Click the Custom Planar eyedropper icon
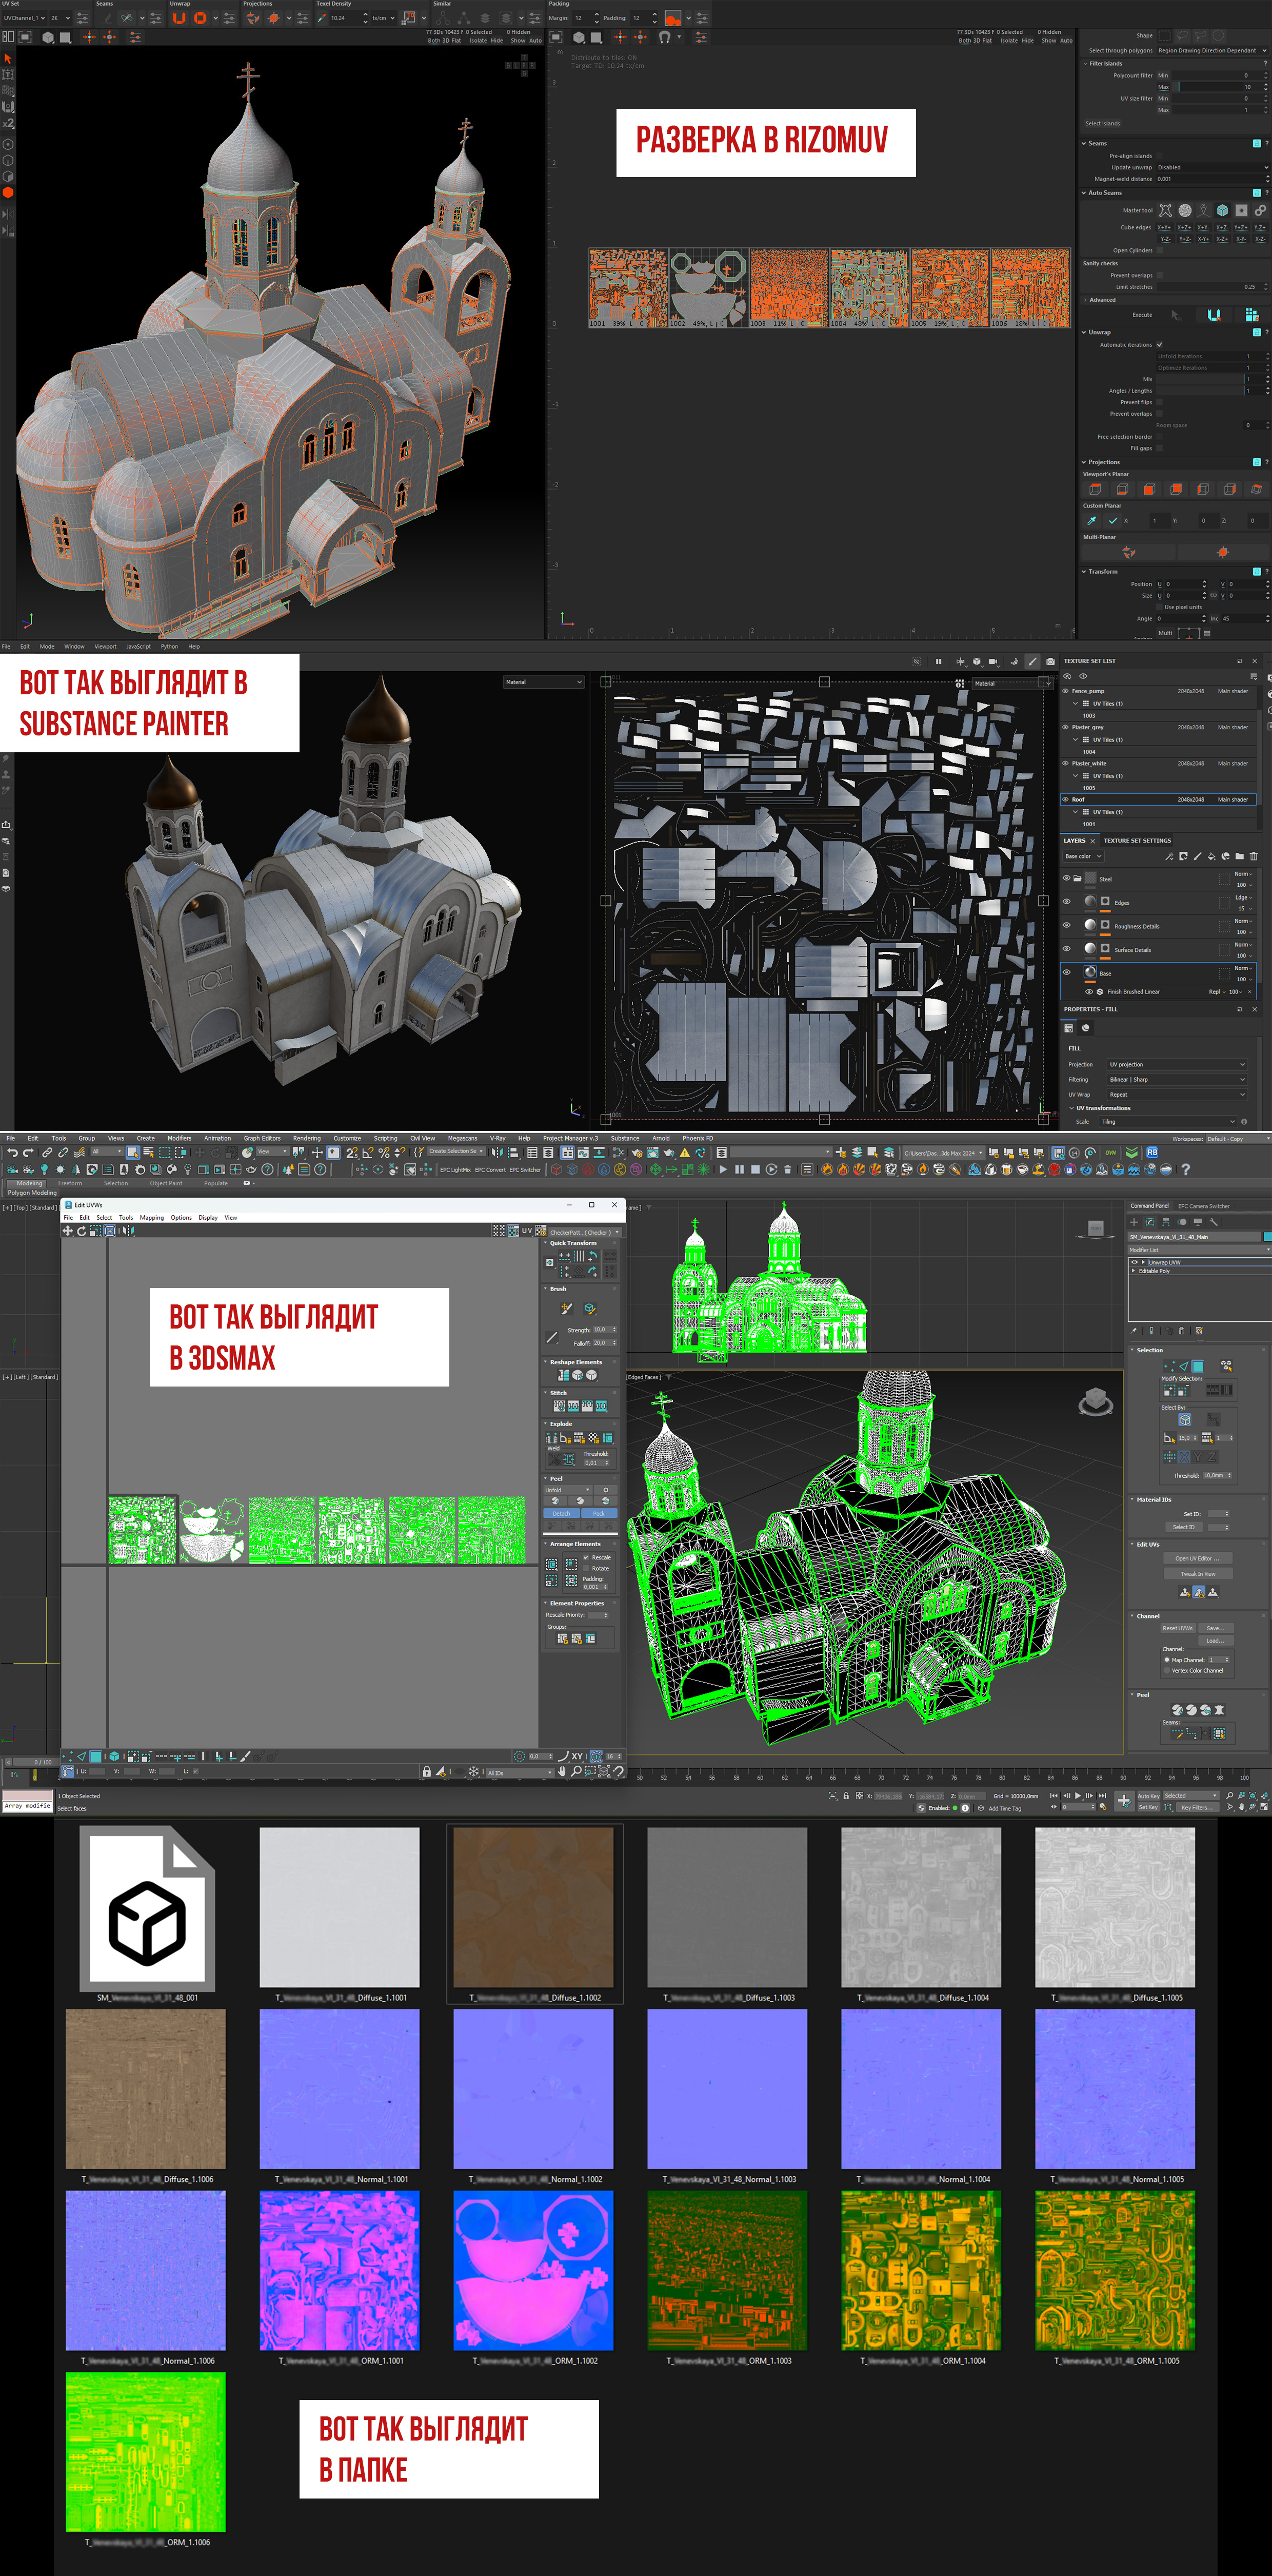1272x2576 pixels. 1092,520
